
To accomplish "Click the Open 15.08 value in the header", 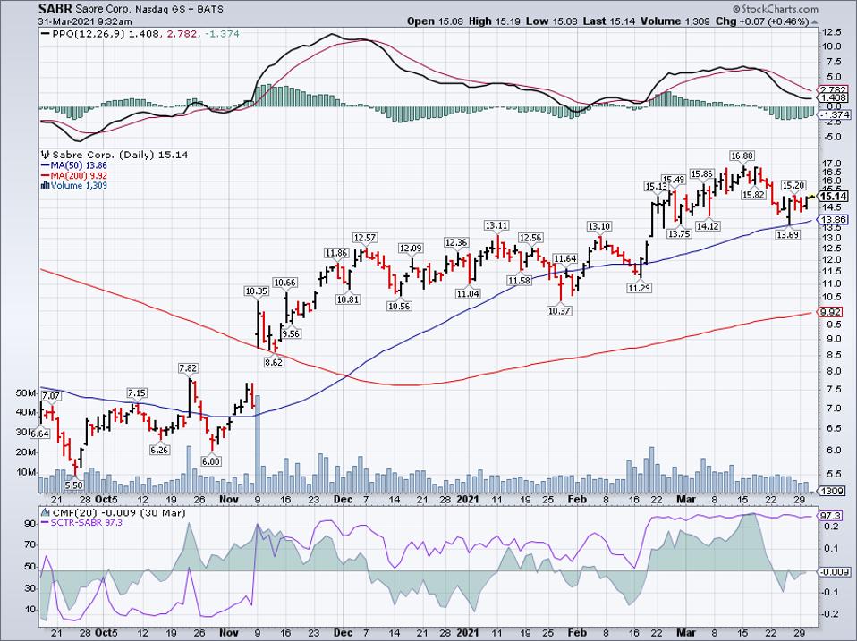I will (x=436, y=21).
